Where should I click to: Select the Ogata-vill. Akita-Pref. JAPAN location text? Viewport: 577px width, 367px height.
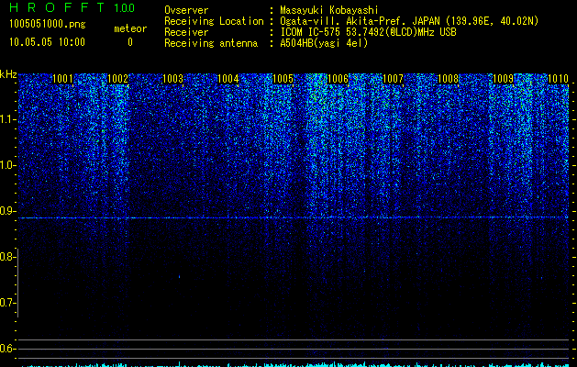[x=409, y=21]
